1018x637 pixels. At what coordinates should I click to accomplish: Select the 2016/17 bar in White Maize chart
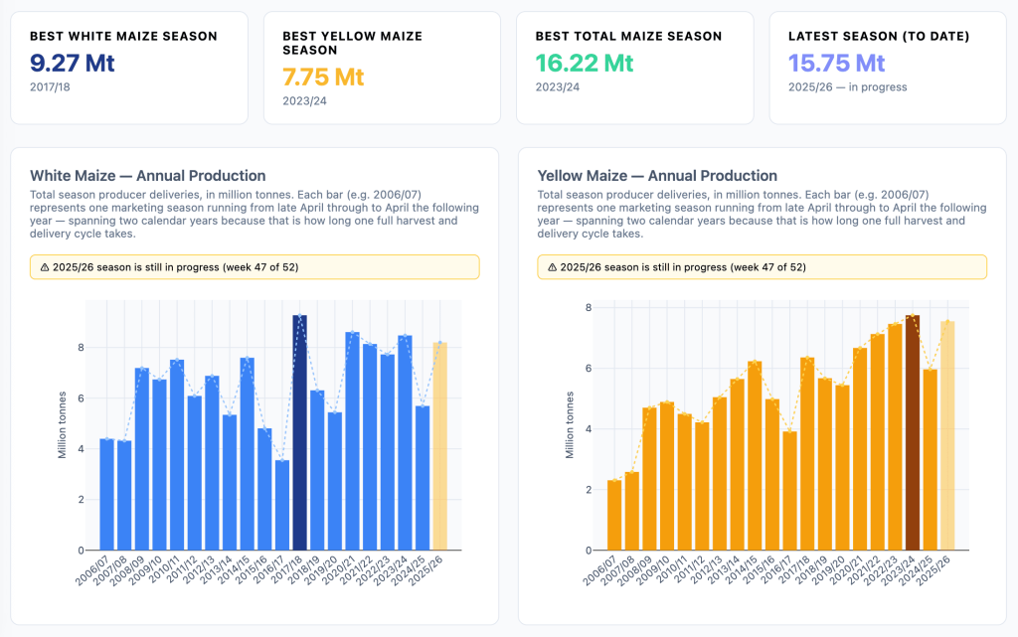click(282, 505)
